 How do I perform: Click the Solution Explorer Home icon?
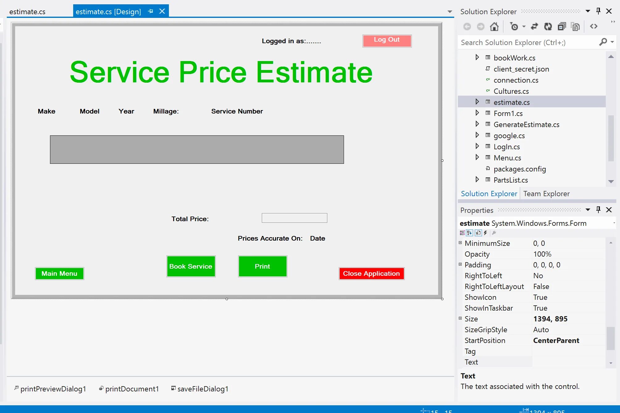494,27
